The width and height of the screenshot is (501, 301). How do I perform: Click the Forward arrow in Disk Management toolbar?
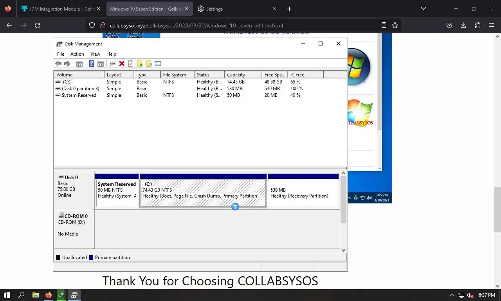point(67,63)
